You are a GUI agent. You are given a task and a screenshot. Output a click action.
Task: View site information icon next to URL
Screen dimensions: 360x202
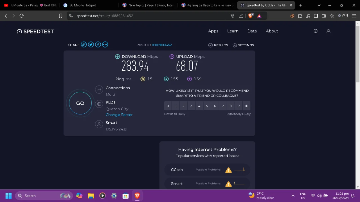[x=71, y=16]
